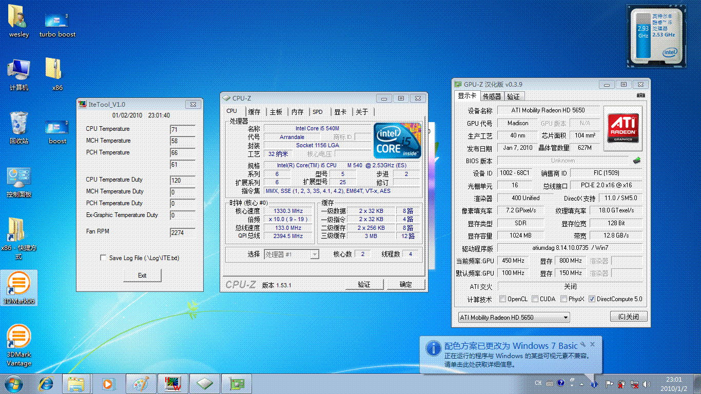Launch the 3DMark06 desktop shortcut
701x394 pixels.
[19, 288]
